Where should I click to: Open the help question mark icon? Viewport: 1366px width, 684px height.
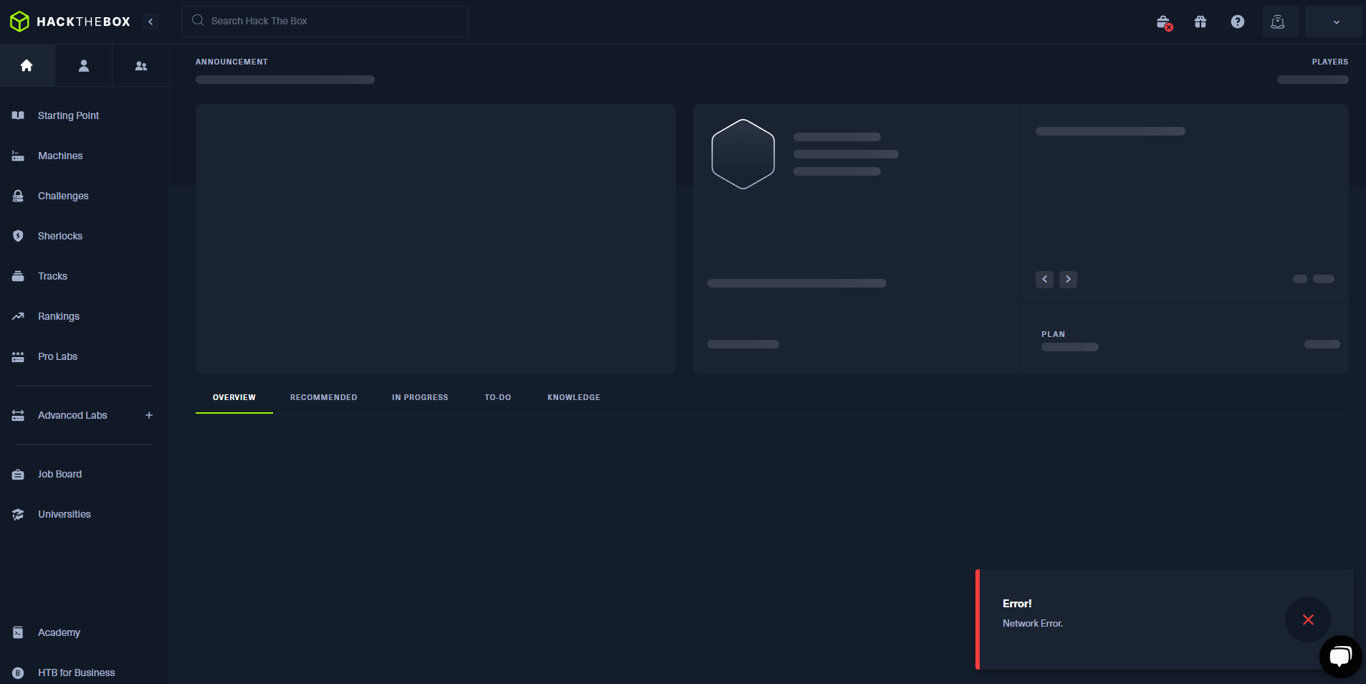coord(1237,22)
